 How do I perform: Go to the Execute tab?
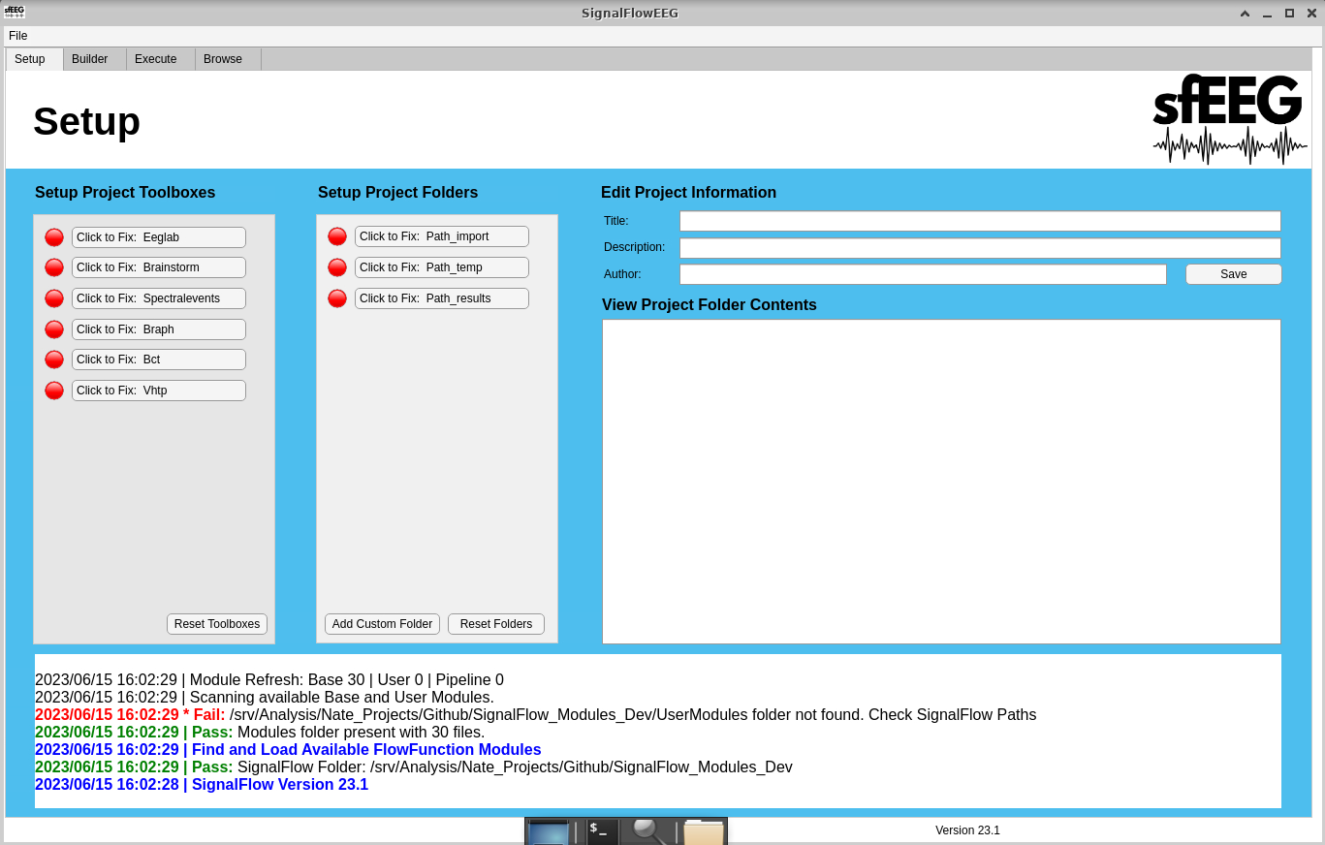pos(156,59)
